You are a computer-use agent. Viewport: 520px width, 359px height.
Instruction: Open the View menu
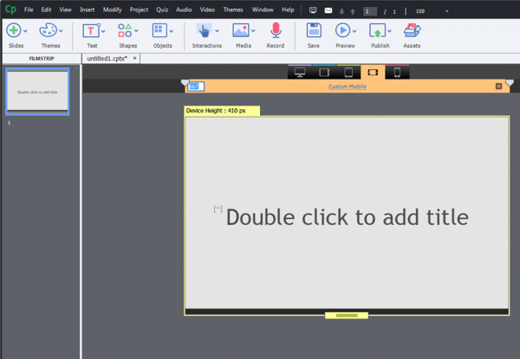(65, 10)
